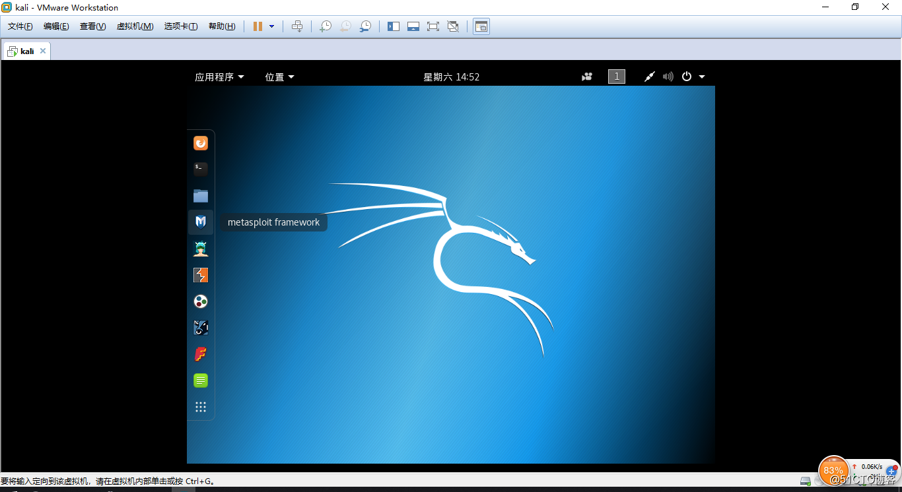Open the 编辑(E) menu

[x=56, y=26]
